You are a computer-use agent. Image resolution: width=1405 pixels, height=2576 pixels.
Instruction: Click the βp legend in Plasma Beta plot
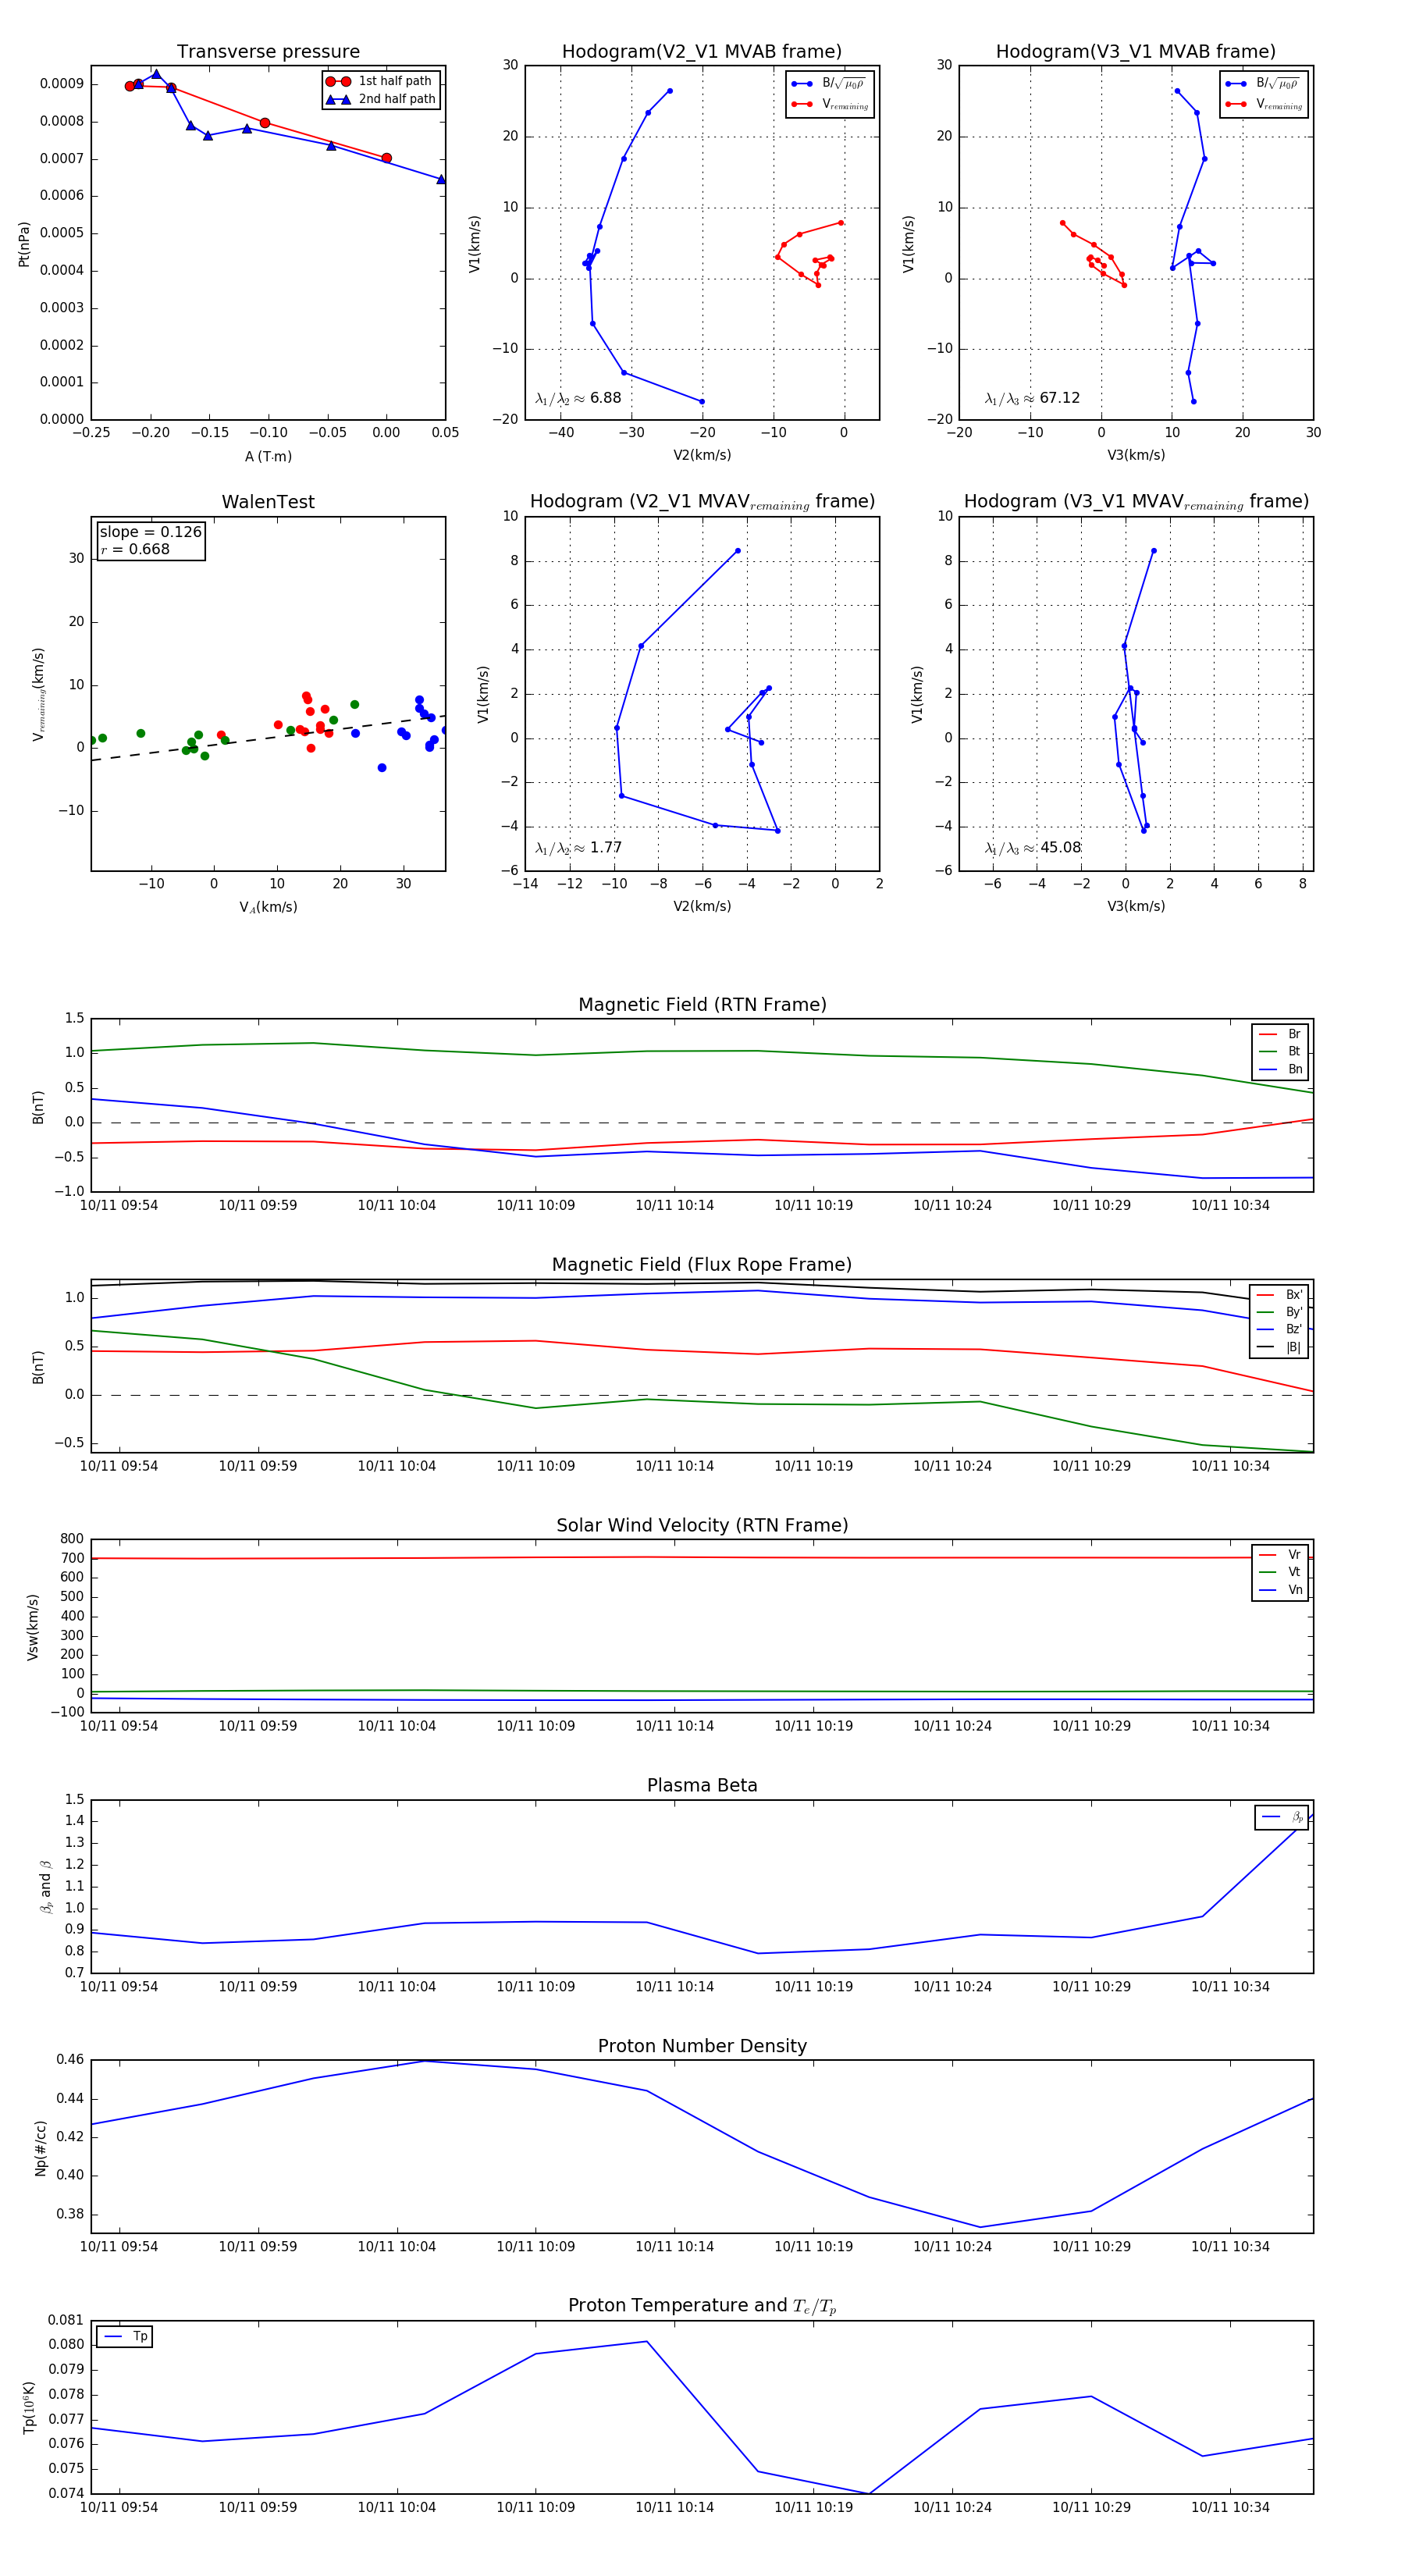[1282, 1817]
